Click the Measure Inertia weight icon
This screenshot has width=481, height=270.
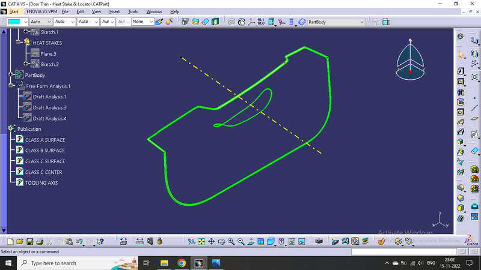coord(159,241)
